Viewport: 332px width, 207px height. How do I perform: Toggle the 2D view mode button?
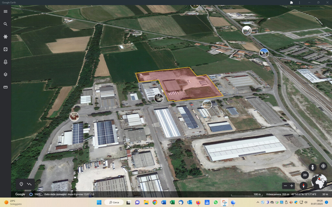coord(304,175)
